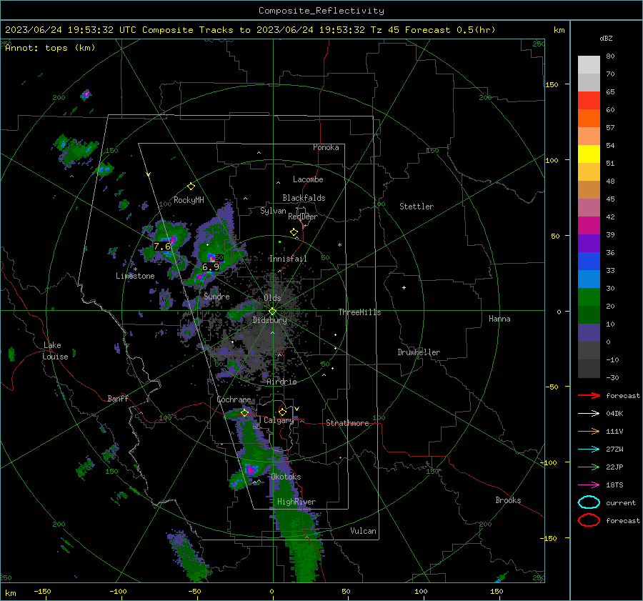Click the Drumheller town label
This screenshot has width=643, height=601.
[x=419, y=352]
